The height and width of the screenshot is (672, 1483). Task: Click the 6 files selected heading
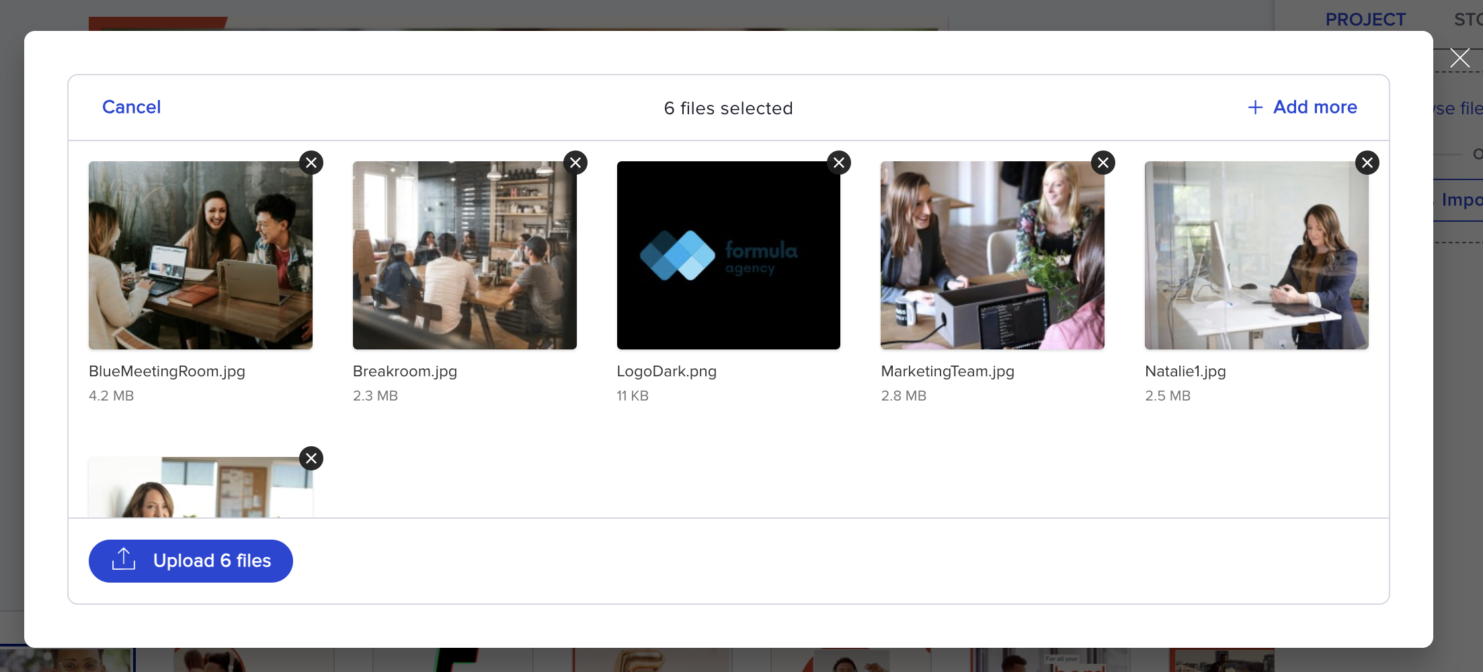click(729, 108)
